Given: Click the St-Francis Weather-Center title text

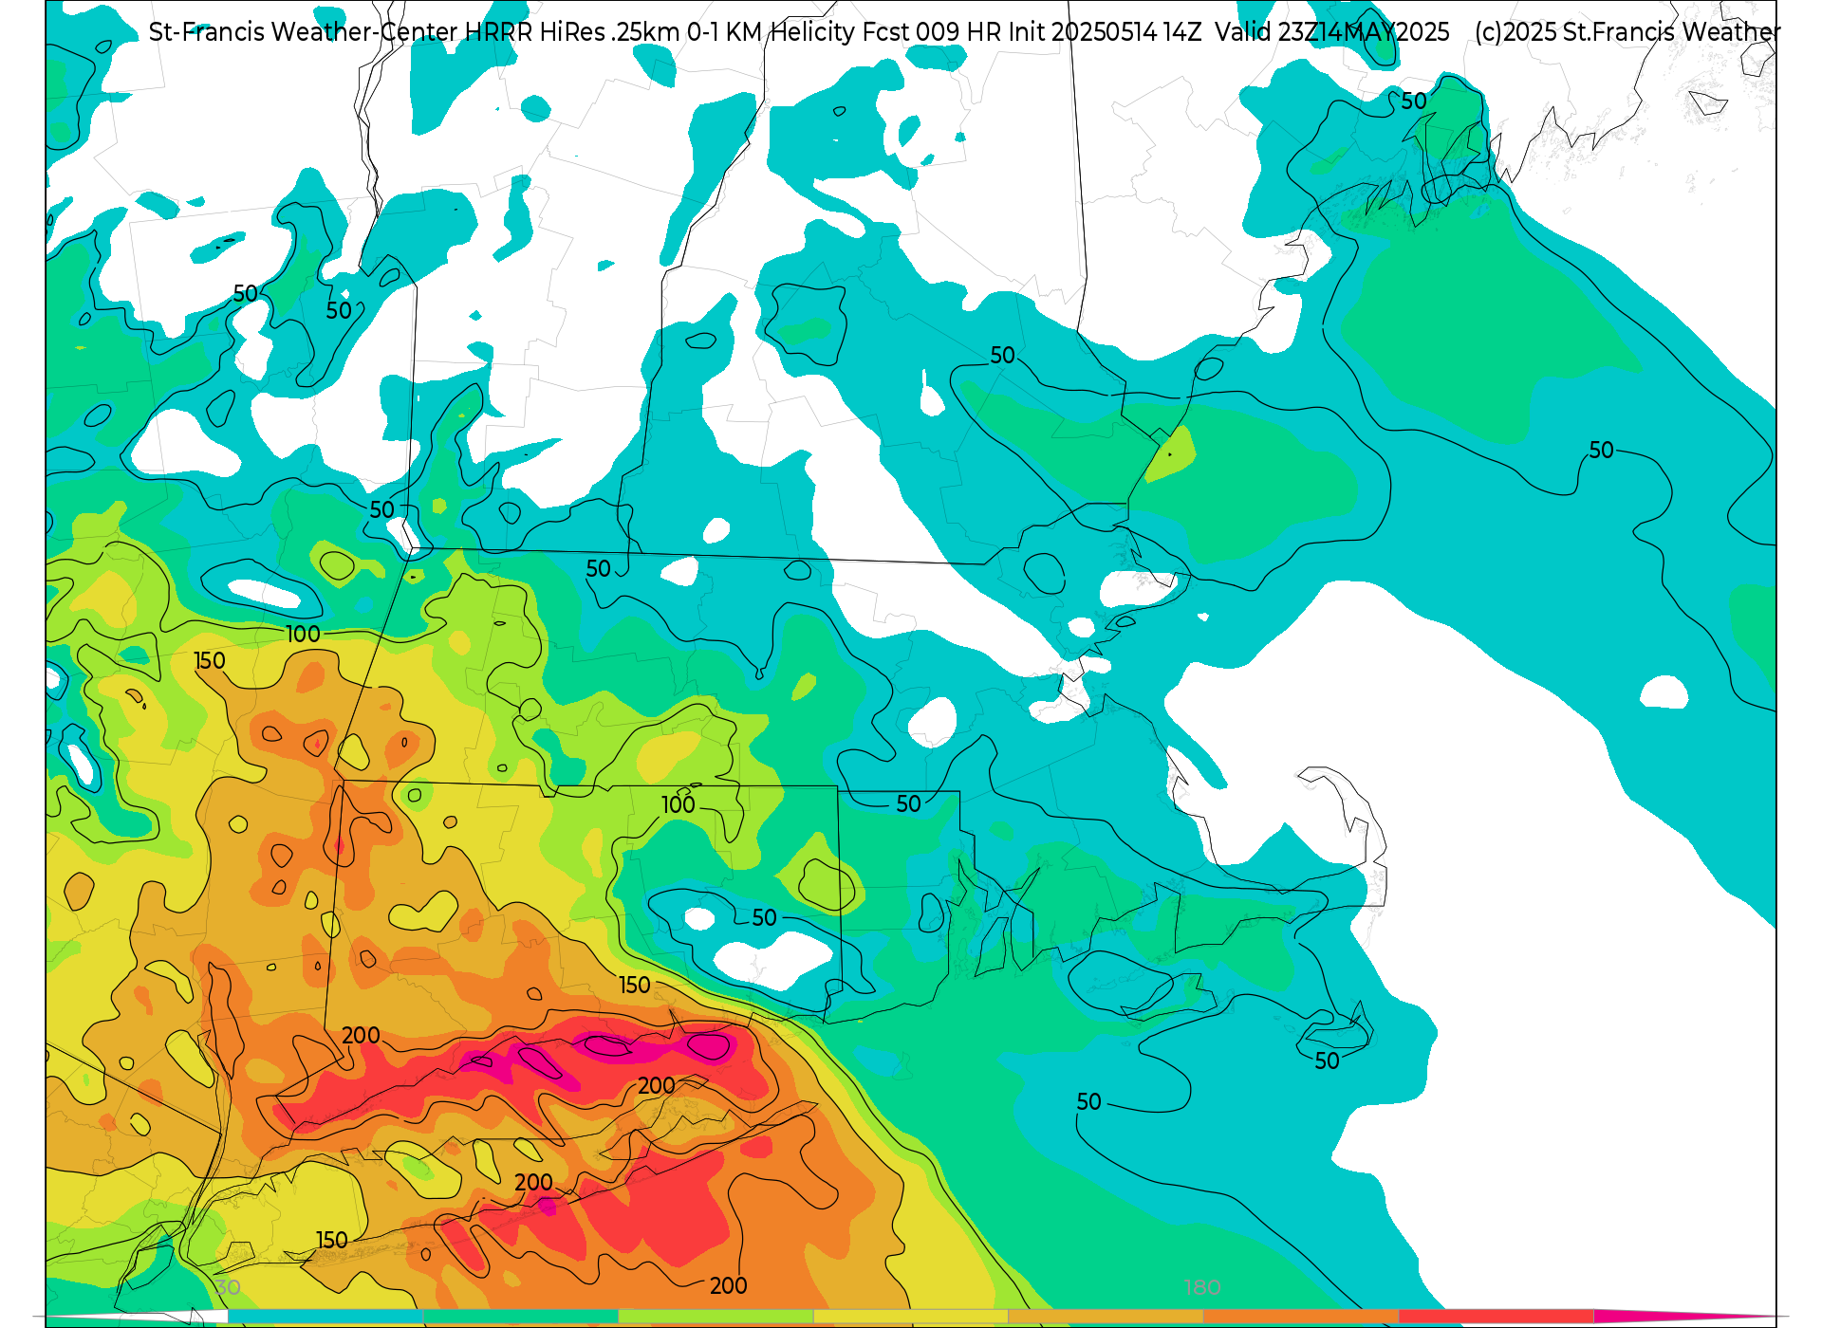Looking at the screenshot, I should click(x=304, y=32).
